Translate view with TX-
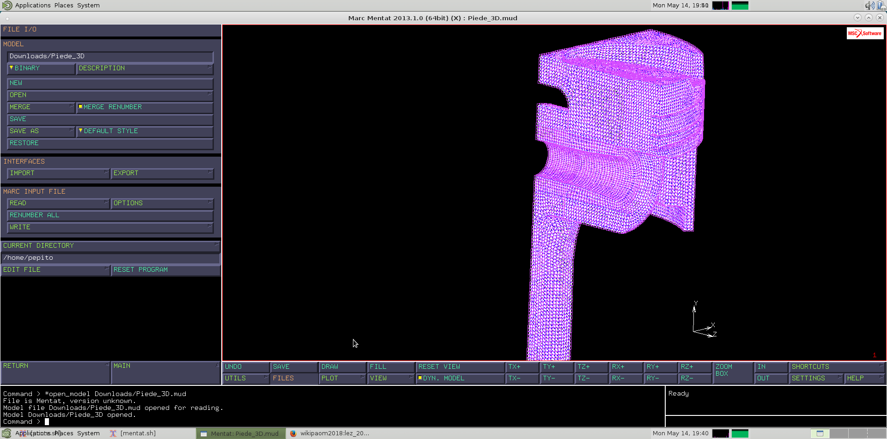This screenshot has width=887, height=439. pyautogui.click(x=522, y=378)
